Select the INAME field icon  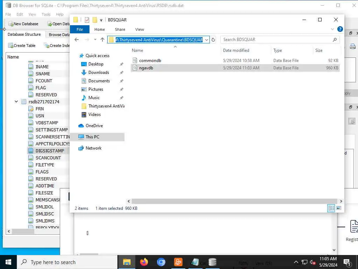(x=31, y=67)
